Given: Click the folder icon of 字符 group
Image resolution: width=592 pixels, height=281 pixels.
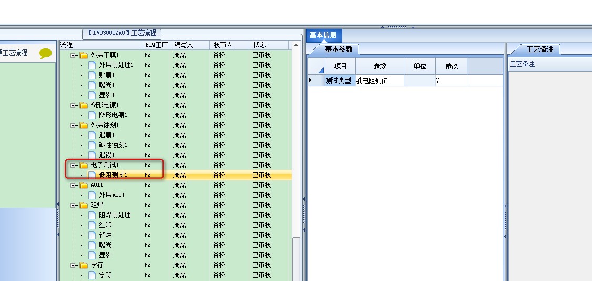Looking at the screenshot, I should [84, 265].
